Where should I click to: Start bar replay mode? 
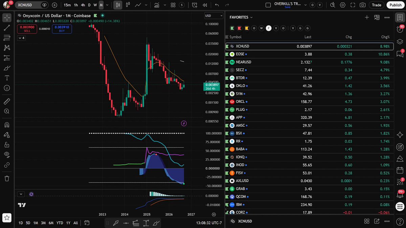click(205, 5)
